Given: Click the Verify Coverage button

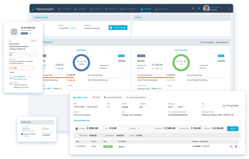Looking at the screenshot, I should tap(118, 28).
